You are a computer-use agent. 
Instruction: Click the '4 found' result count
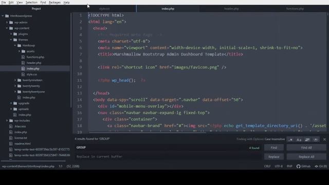click(254, 148)
